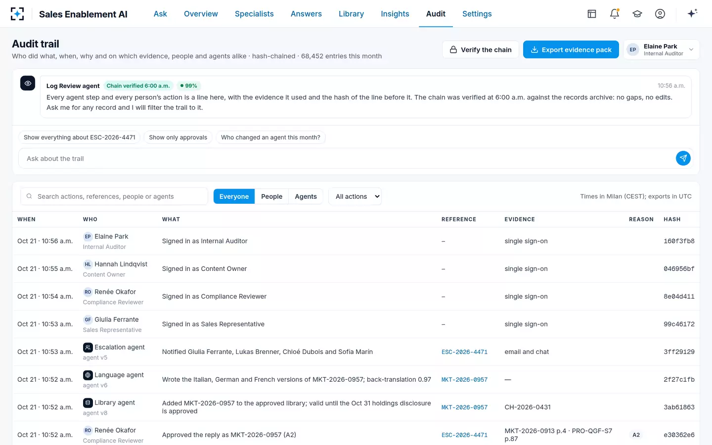This screenshot has width=712, height=445.
Task: Click the A2 reason badge
Action: pyautogui.click(x=636, y=435)
